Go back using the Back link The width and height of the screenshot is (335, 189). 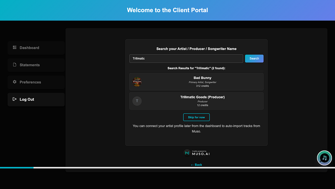coord(196,165)
